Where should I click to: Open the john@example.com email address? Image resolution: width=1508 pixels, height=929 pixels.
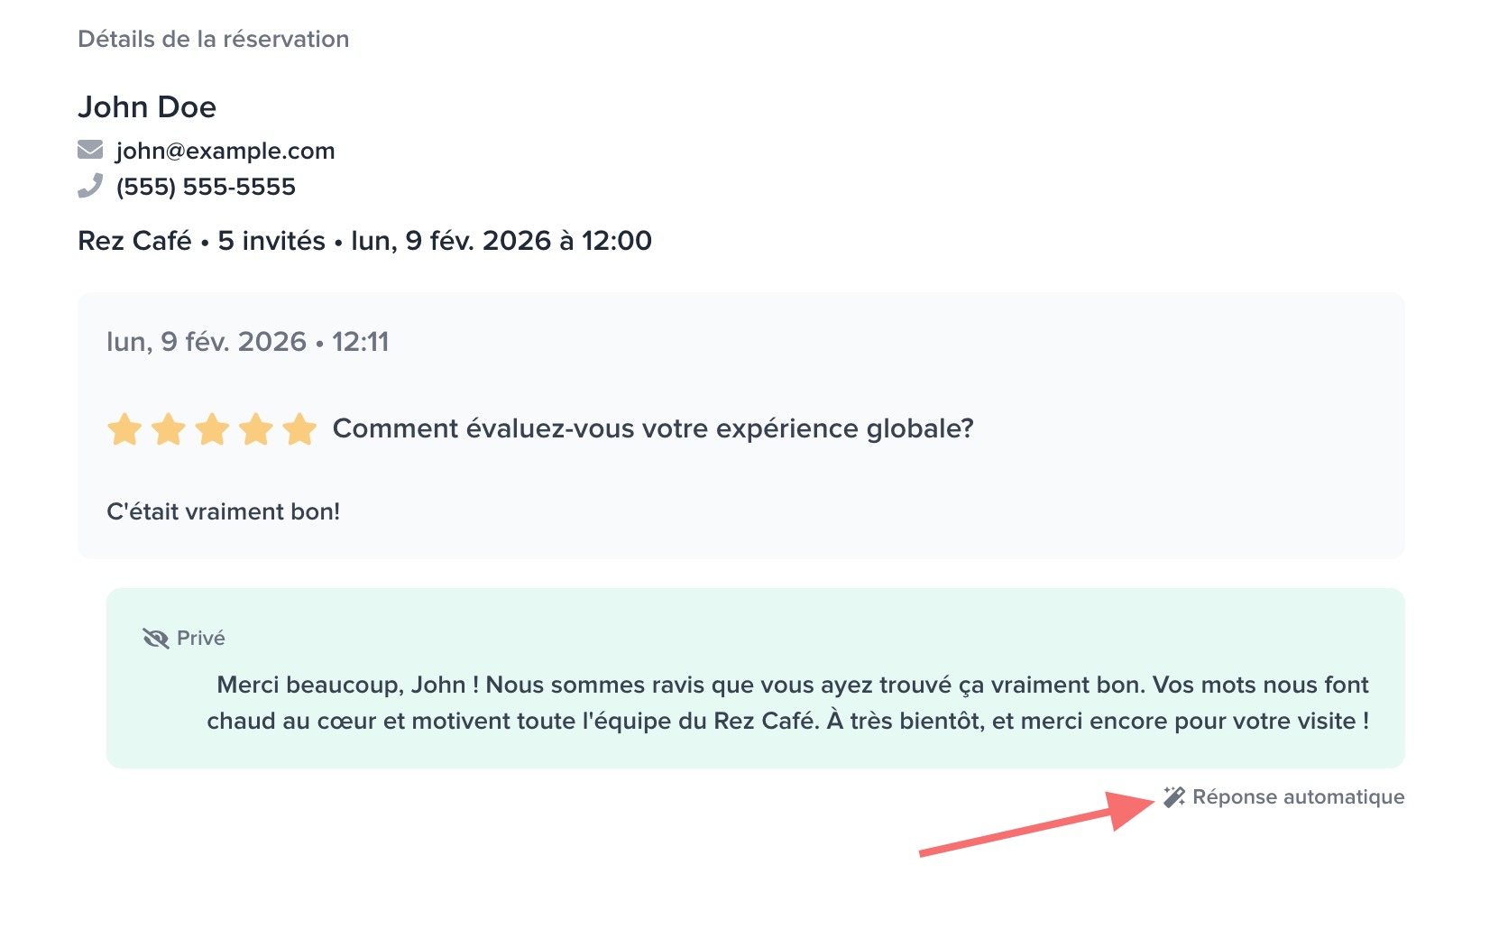pyautogui.click(x=225, y=151)
